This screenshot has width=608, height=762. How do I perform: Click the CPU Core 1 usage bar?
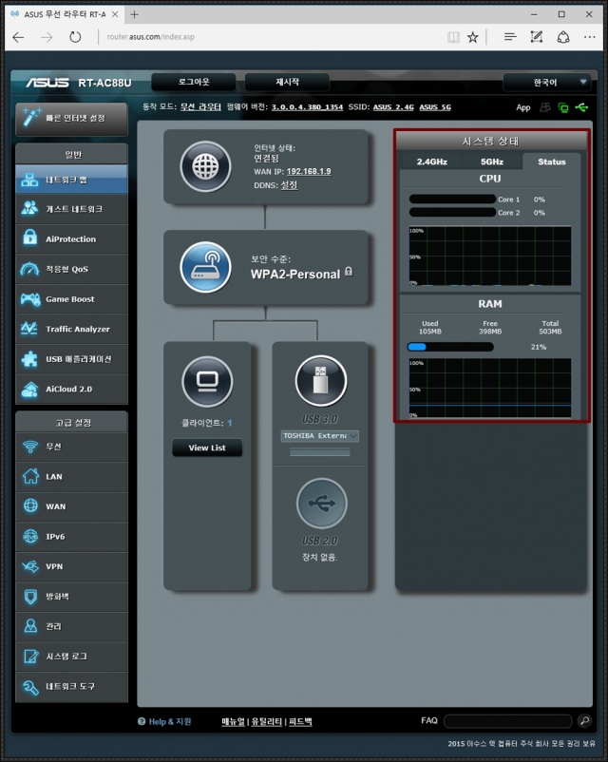click(x=452, y=200)
